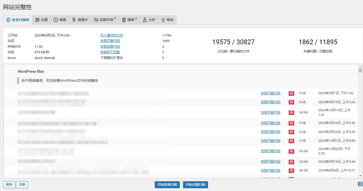
Task: Click the sliders icon on the 设置 tab
Action: pyautogui.click(x=37, y=20)
